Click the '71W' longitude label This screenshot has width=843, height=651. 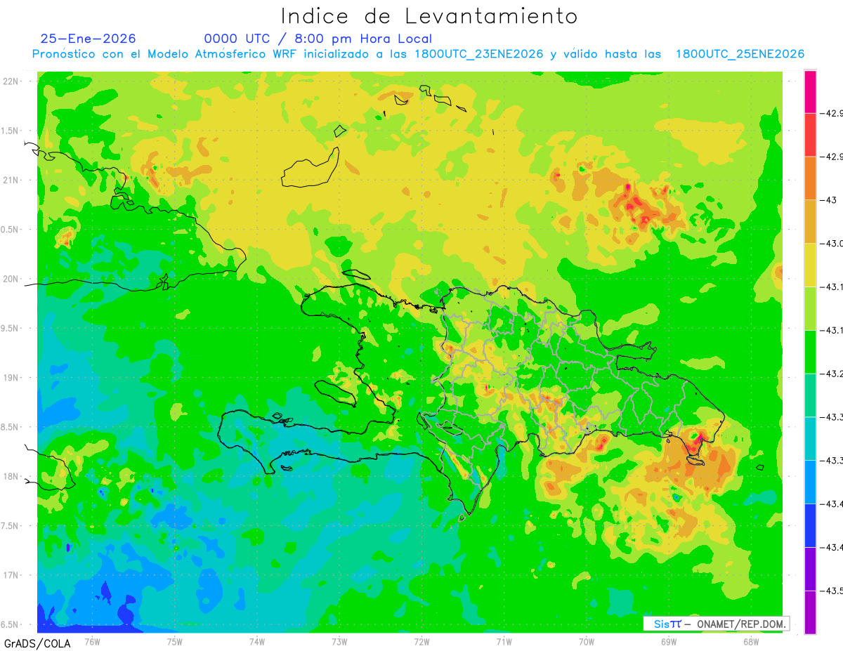point(504,641)
